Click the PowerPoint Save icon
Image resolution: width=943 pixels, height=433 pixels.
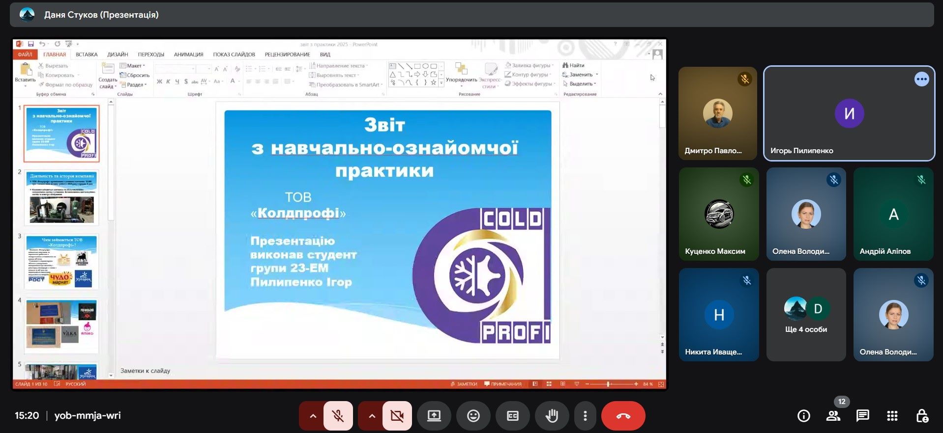point(31,44)
